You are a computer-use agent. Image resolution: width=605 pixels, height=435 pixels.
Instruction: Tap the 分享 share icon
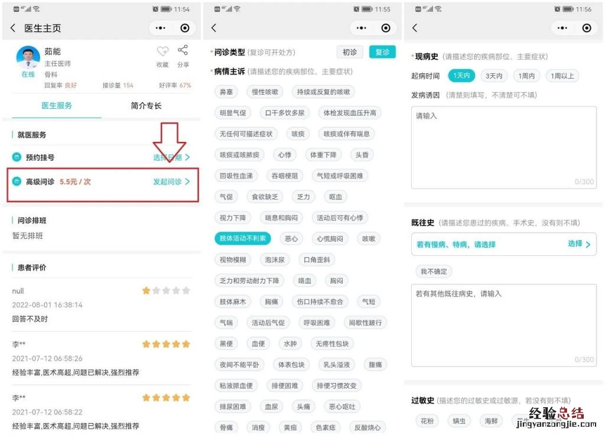pos(183,50)
